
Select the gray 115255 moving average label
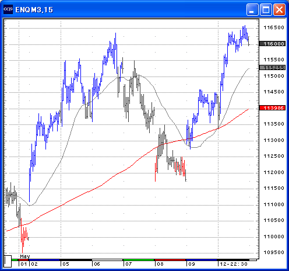click(272, 68)
